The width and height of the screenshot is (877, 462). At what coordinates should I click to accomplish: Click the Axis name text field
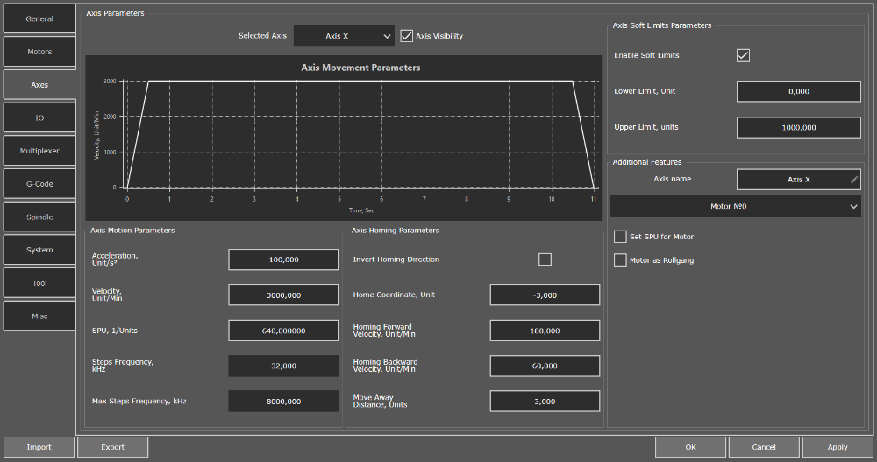[799, 180]
